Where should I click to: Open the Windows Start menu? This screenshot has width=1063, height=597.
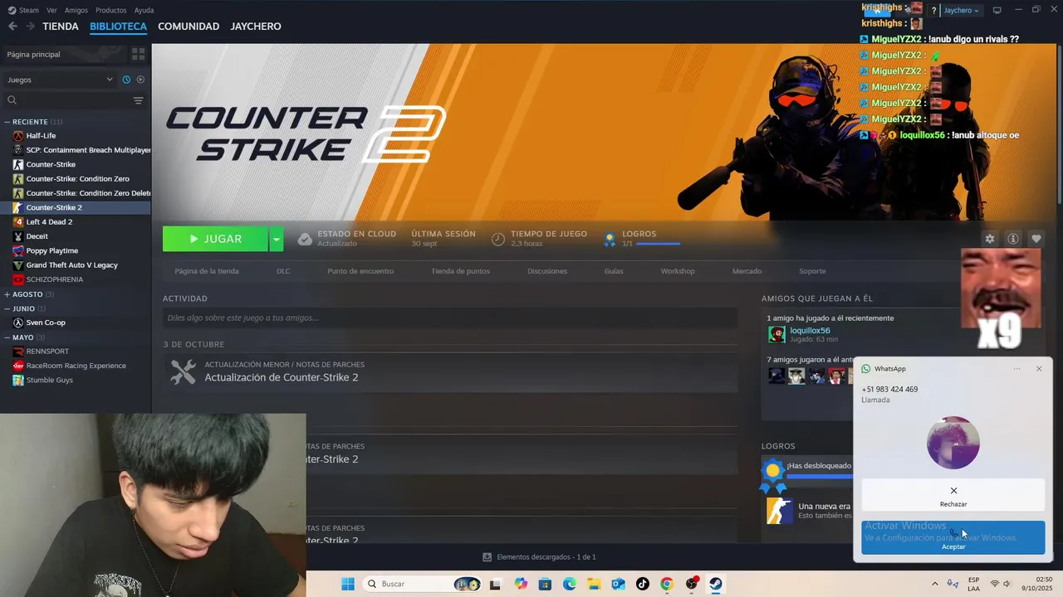pos(348,584)
